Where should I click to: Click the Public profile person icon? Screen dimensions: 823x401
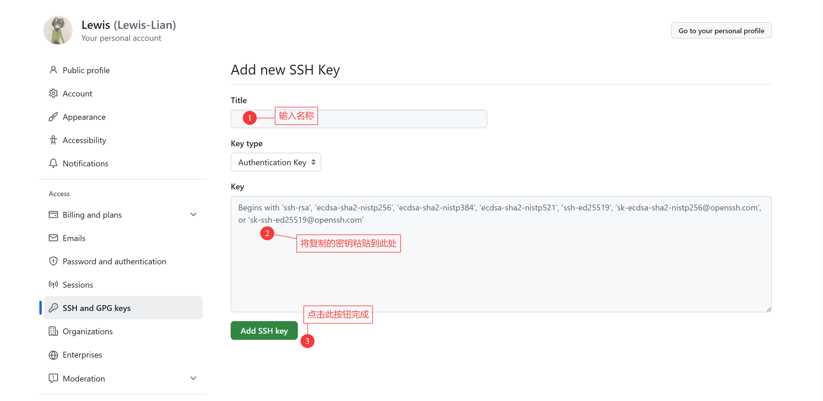tap(53, 70)
